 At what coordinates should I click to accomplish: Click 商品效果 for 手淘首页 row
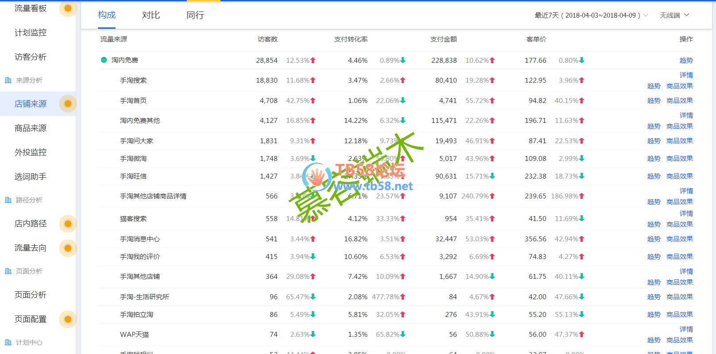(x=679, y=101)
